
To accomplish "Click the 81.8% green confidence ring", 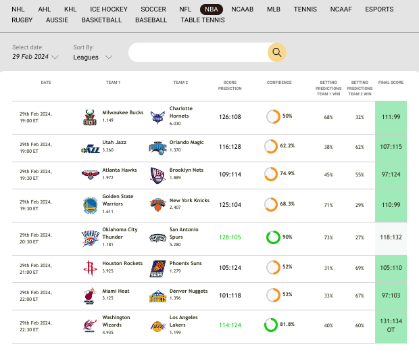I will 271,325.
